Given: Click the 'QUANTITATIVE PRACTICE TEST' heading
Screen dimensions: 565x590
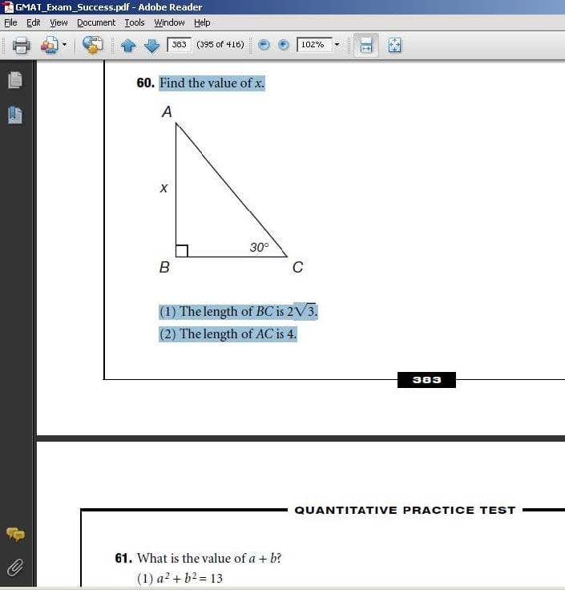Looking at the screenshot, I should click(x=406, y=510).
